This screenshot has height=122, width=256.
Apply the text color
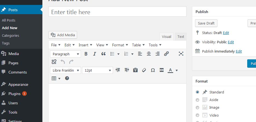pos(170,70)
